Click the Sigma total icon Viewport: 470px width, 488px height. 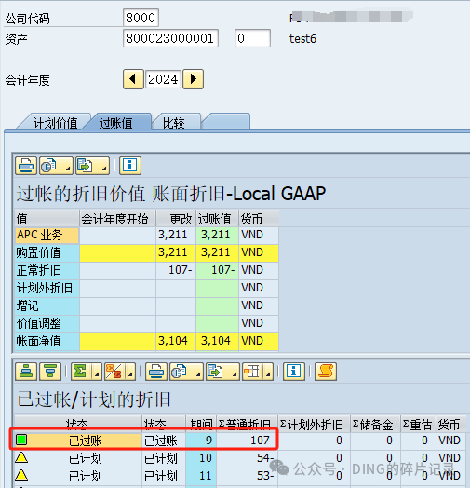[x=80, y=372]
